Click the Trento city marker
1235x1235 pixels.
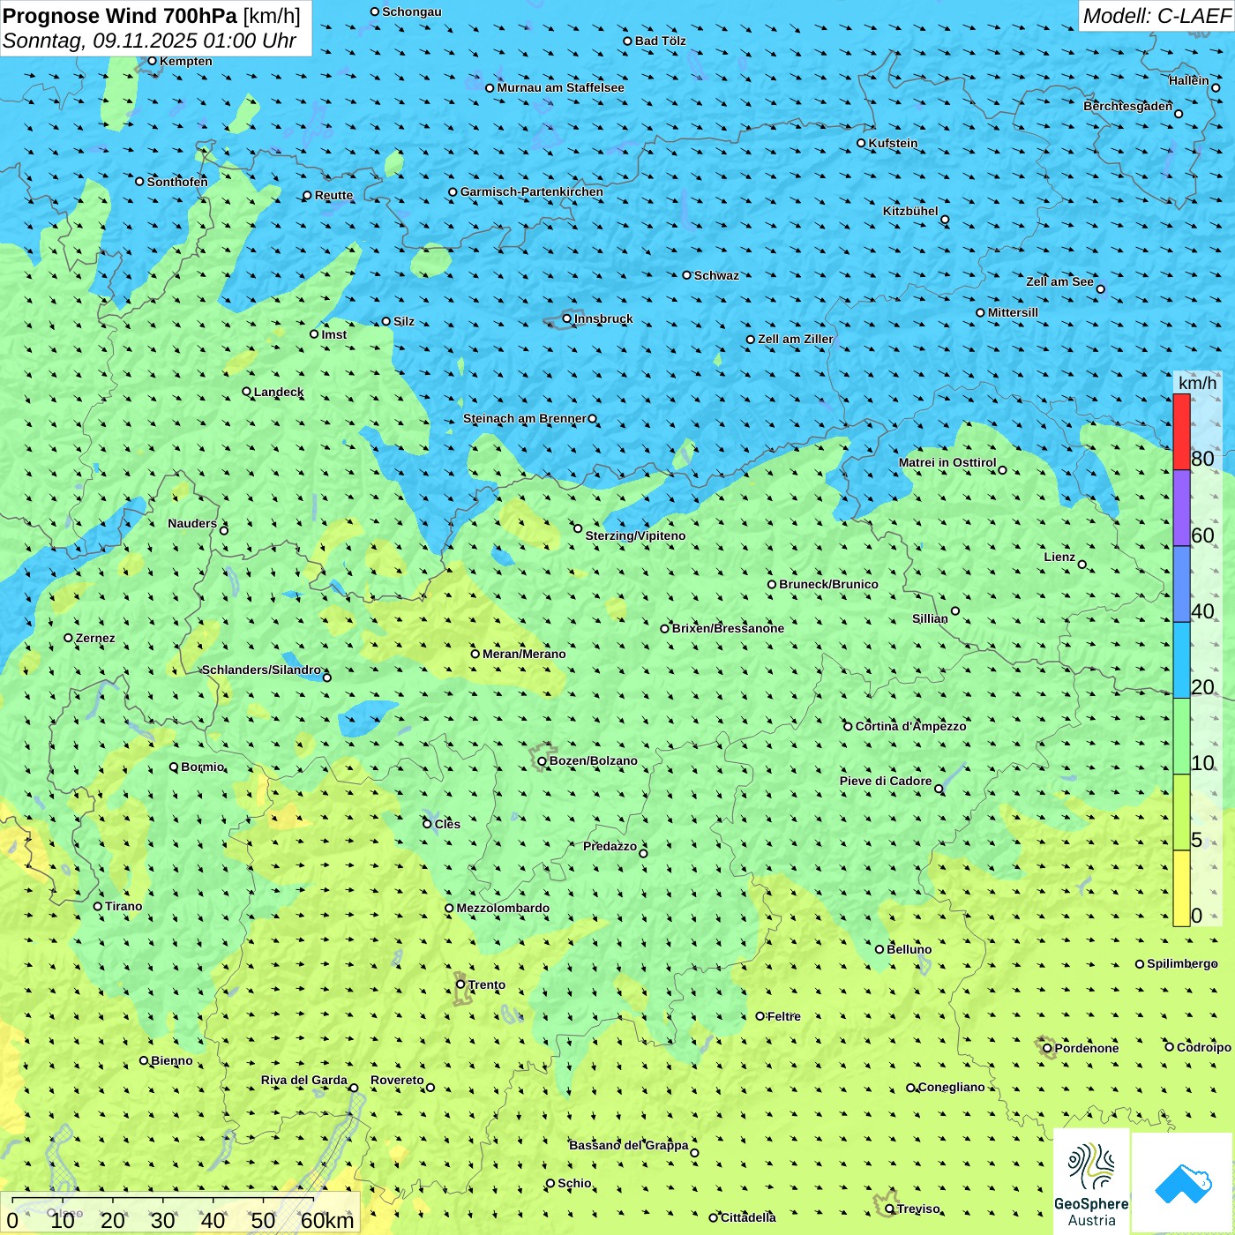pyautogui.click(x=460, y=984)
